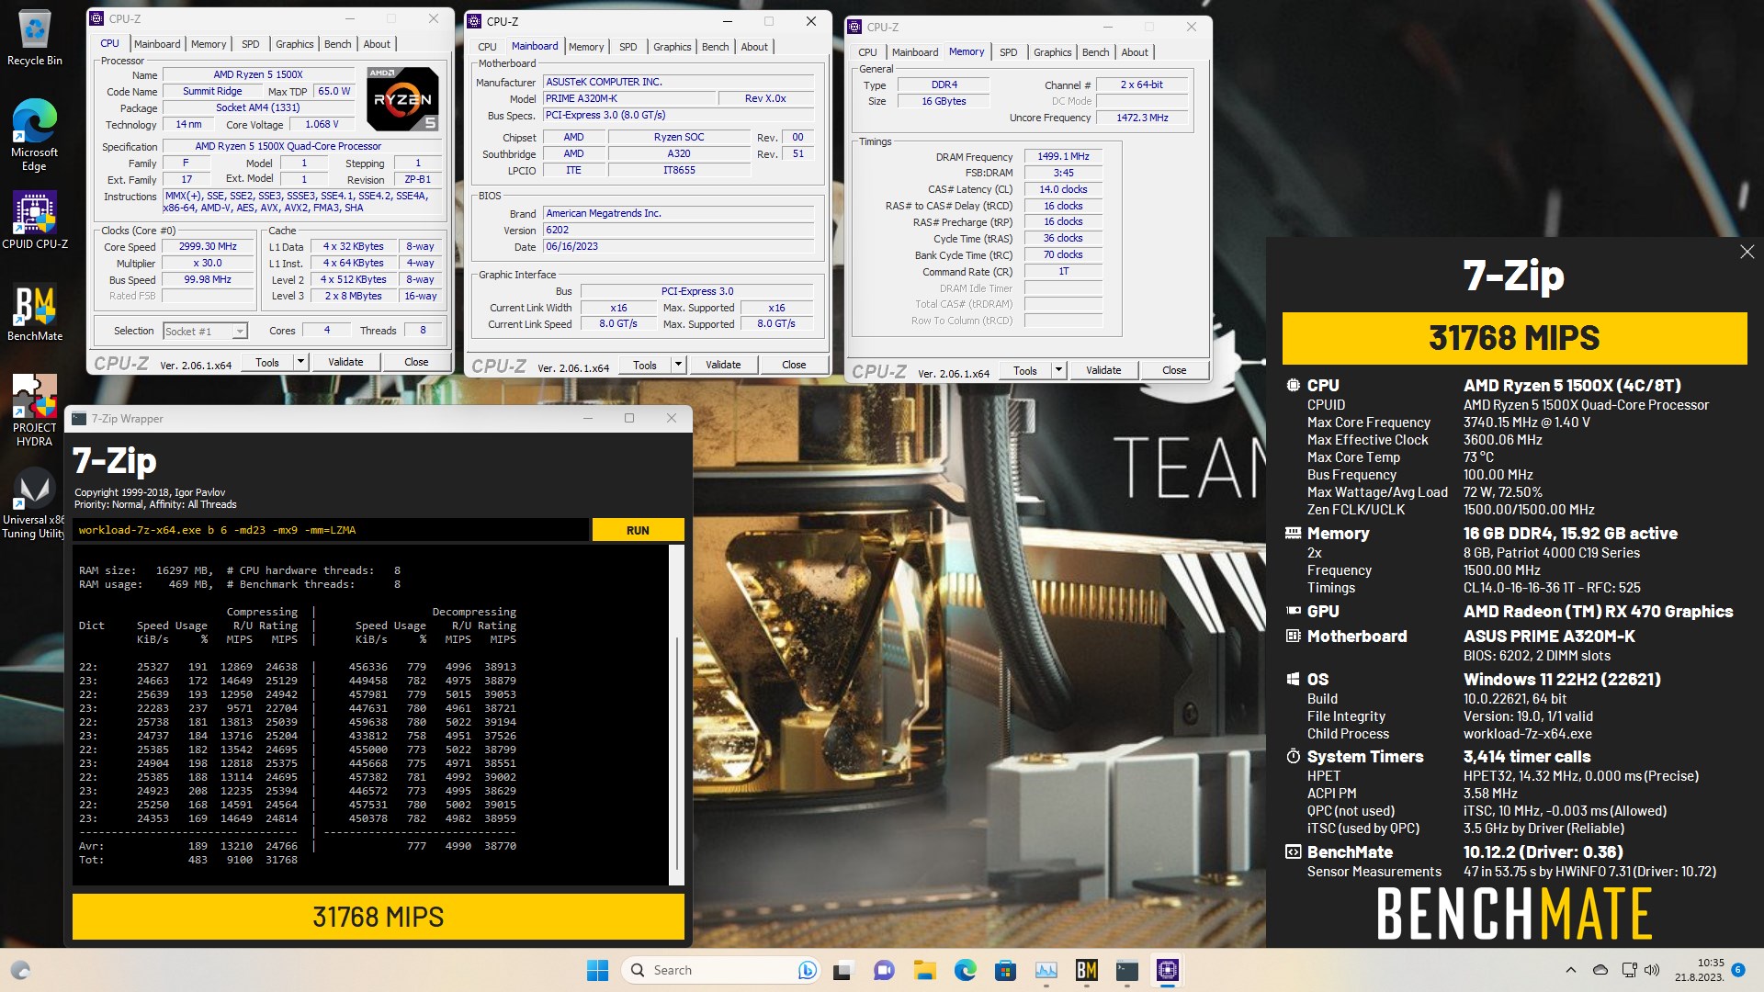The height and width of the screenshot is (992, 1764).
Task: Select CPU tab in the Memory CPU-Z window
Action: click(867, 51)
